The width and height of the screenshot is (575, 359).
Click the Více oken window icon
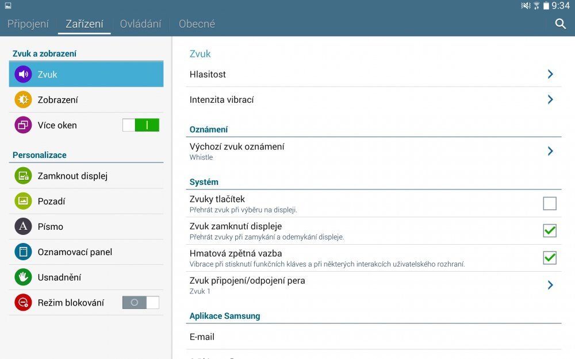(x=22, y=125)
